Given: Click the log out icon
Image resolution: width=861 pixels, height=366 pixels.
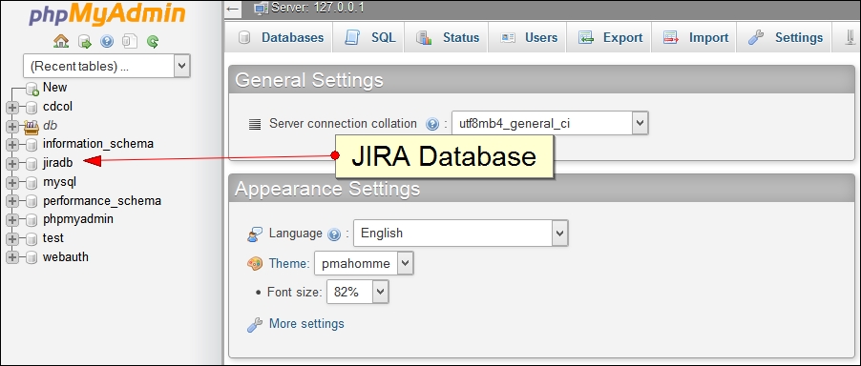Looking at the screenshot, I should [x=85, y=42].
